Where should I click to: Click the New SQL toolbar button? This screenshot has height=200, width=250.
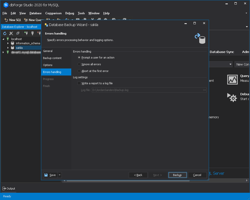coord(13,20)
